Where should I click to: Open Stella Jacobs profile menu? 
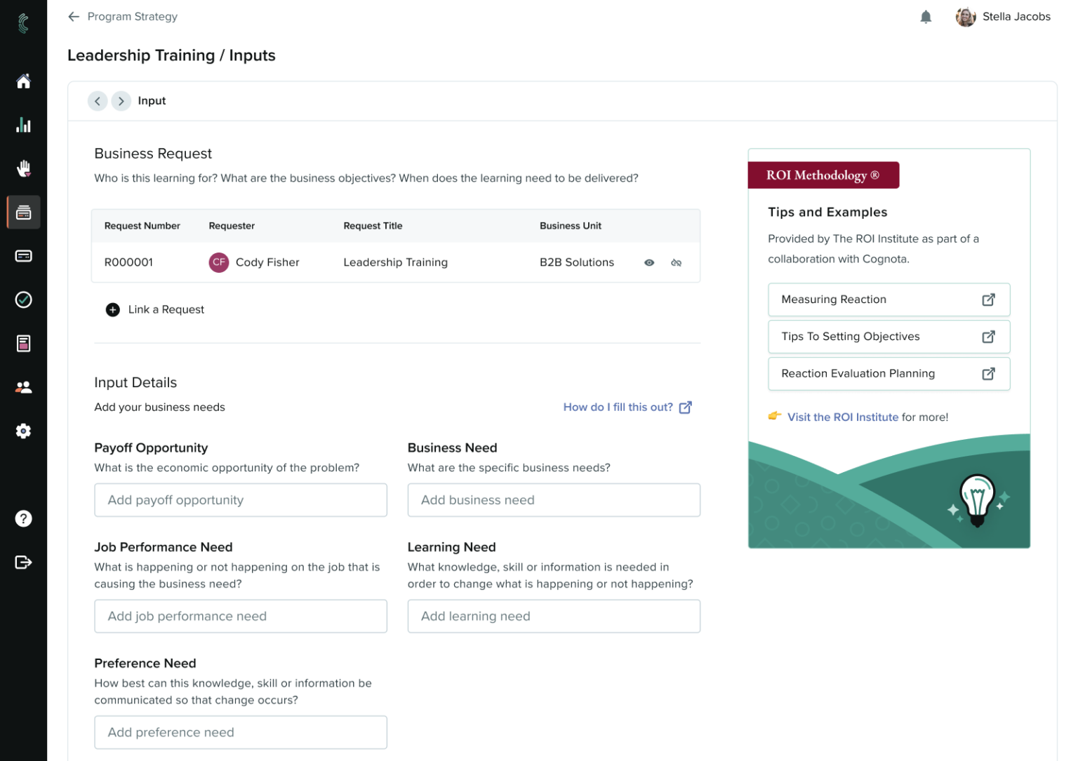click(x=1003, y=17)
